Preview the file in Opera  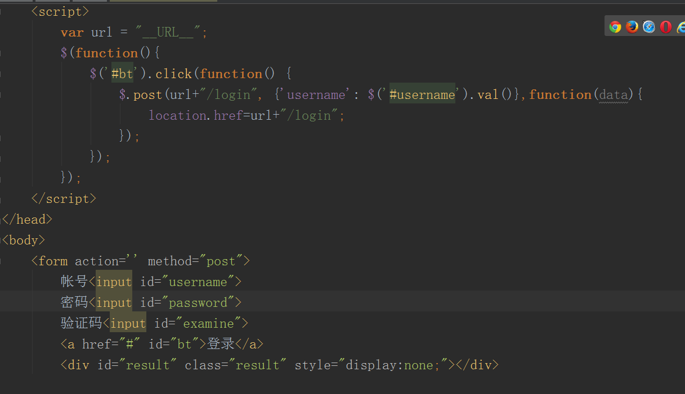coord(666,27)
